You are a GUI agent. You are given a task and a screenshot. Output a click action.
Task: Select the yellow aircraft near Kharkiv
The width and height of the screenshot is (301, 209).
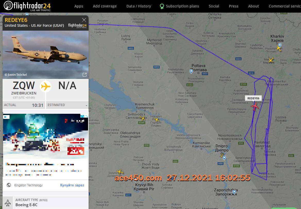[x=279, y=48]
